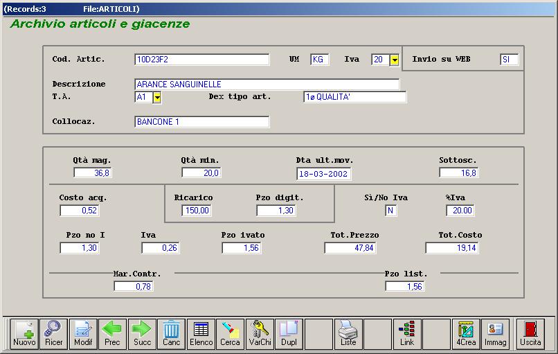Click the Costo acq. field 0,52

(80, 211)
